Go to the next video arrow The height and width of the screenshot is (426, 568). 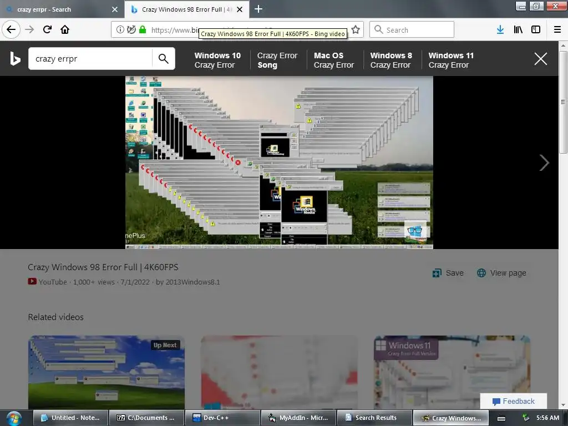(544, 163)
